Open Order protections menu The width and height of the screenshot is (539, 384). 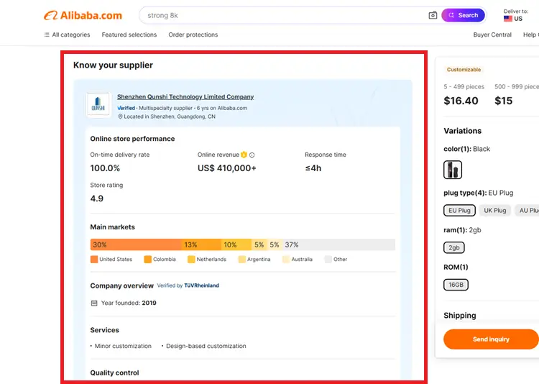pos(193,35)
